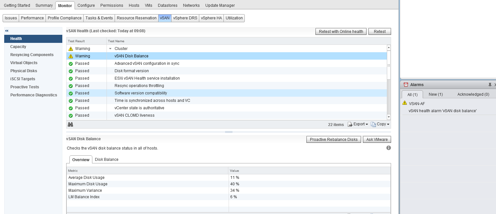Switch to the Disk Balance tab
The width and height of the screenshot is (496, 214).
(x=107, y=160)
